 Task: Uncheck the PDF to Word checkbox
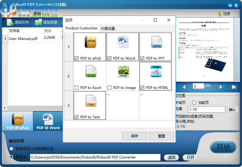coord(109,58)
